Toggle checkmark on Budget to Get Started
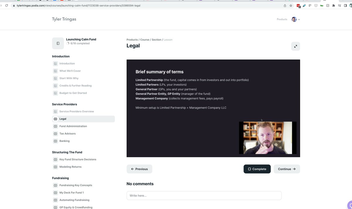This screenshot has height=209, width=352. 55,93
